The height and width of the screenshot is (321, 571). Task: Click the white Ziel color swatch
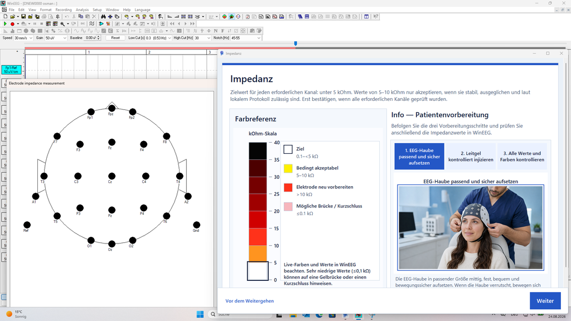pyautogui.click(x=288, y=149)
